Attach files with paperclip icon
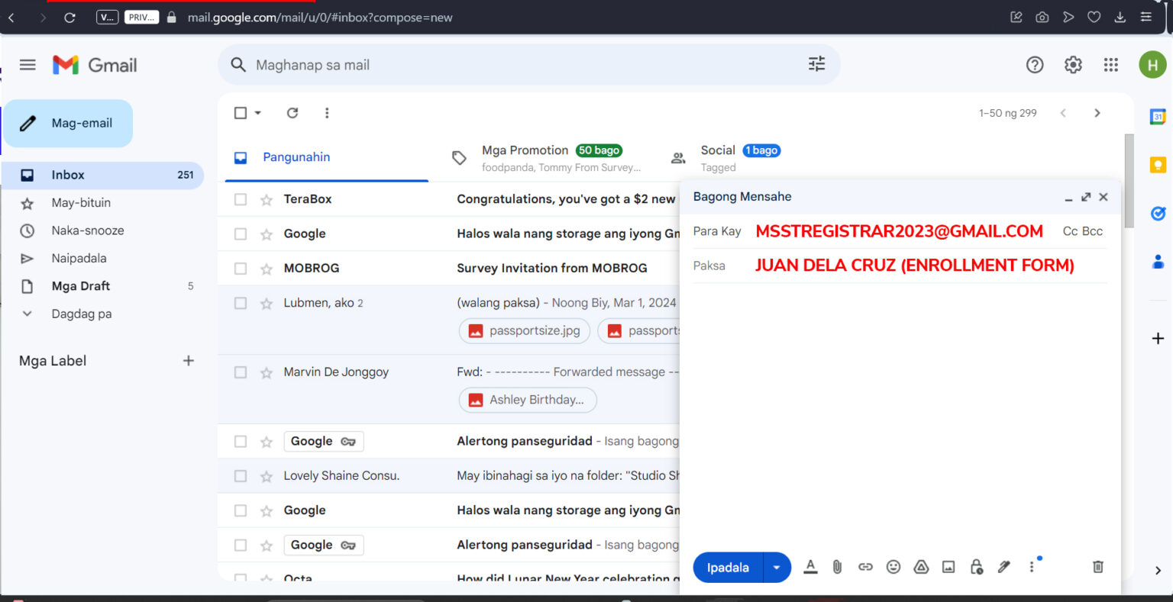 pyautogui.click(x=837, y=567)
